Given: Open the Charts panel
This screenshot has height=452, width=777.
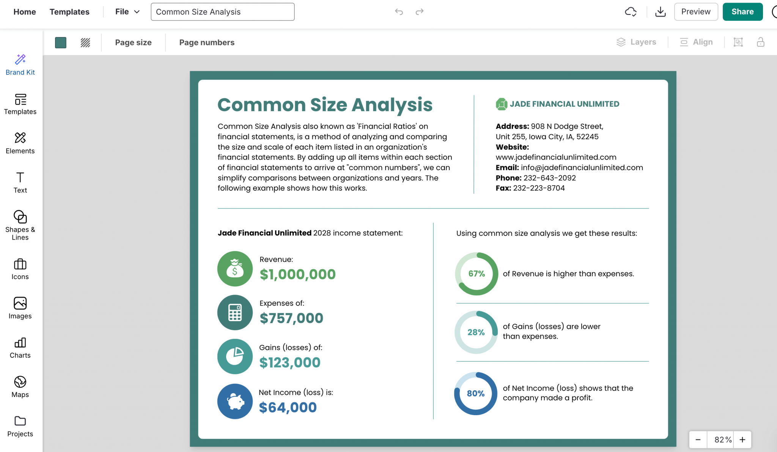Looking at the screenshot, I should click(x=20, y=348).
